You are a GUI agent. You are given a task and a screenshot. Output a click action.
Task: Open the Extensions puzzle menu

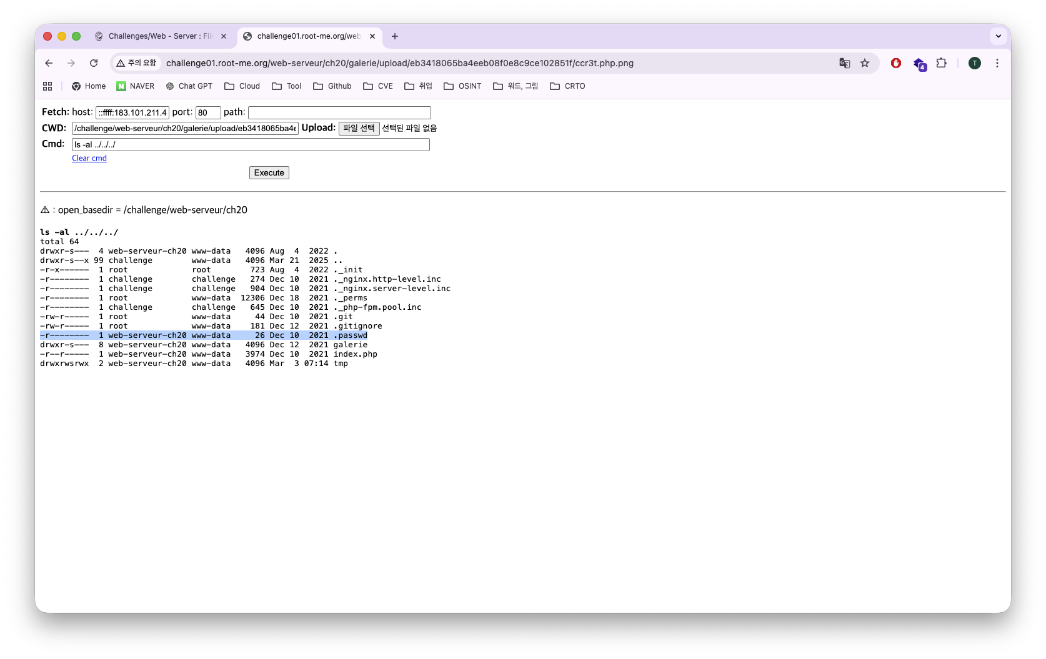(x=942, y=63)
